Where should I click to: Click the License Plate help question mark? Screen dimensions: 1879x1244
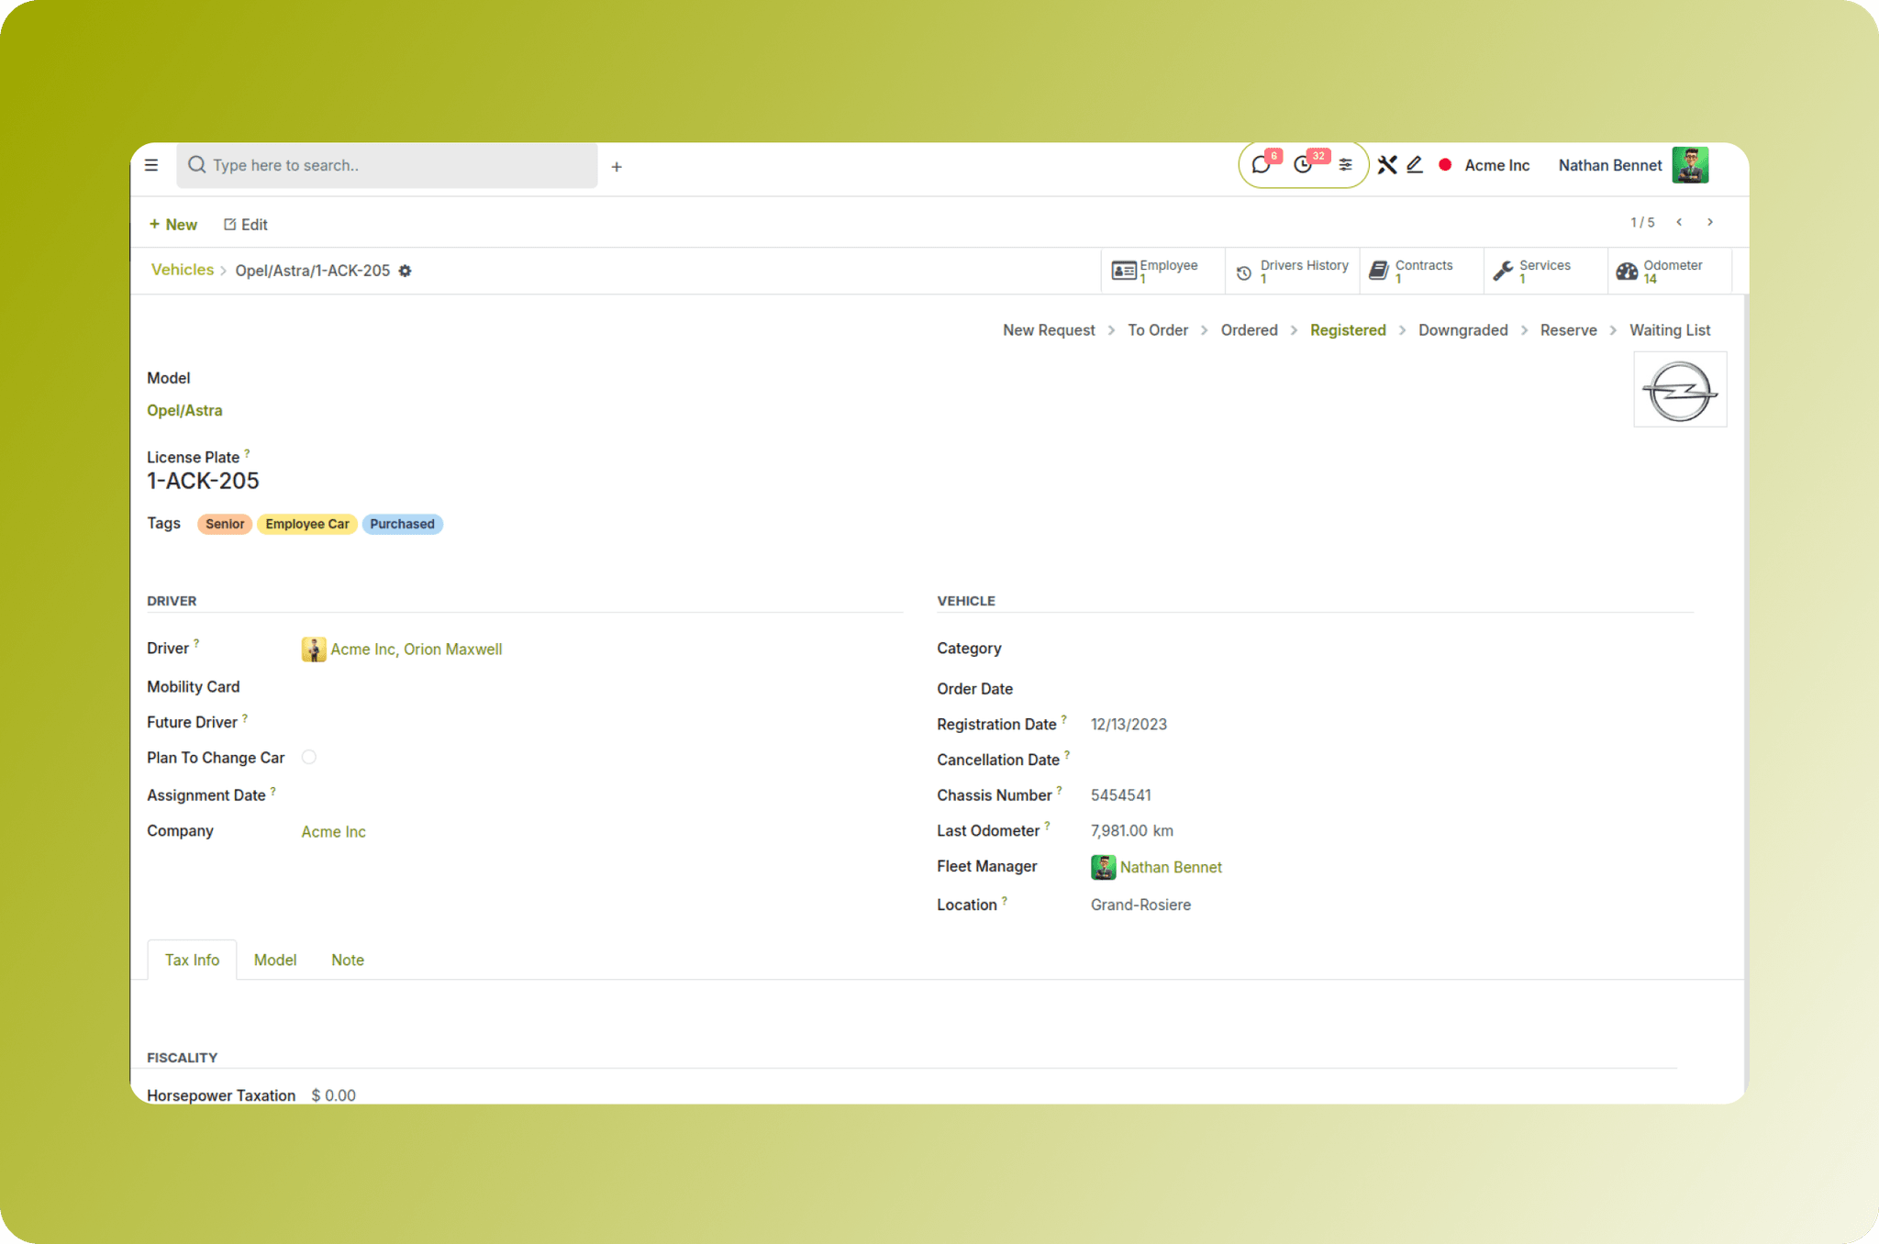tap(247, 453)
